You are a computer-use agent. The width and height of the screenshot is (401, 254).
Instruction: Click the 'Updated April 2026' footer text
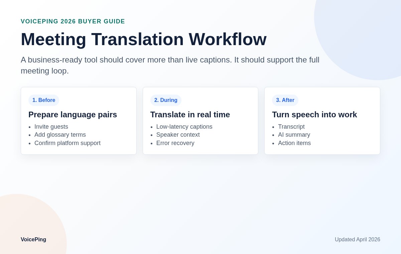point(358,240)
